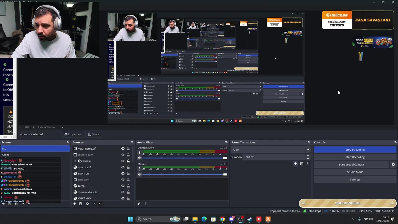Click the taskbar Search box
Image resolution: width=398 pixels, height=224 pixels.
(x=158, y=219)
